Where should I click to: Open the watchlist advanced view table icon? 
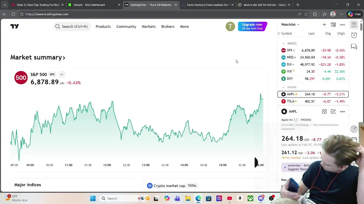[333, 25]
